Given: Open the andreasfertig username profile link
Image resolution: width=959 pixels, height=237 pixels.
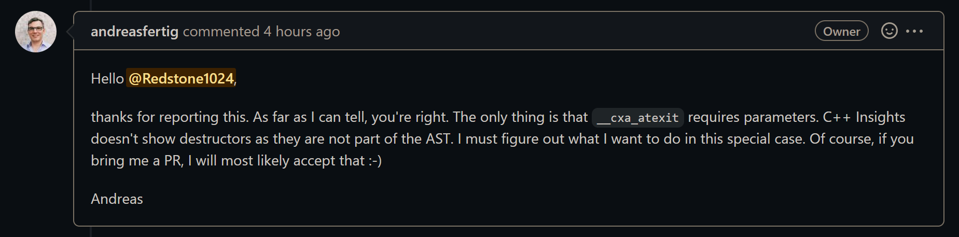Looking at the screenshot, I should pyautogui.click(x=134, y=32).
